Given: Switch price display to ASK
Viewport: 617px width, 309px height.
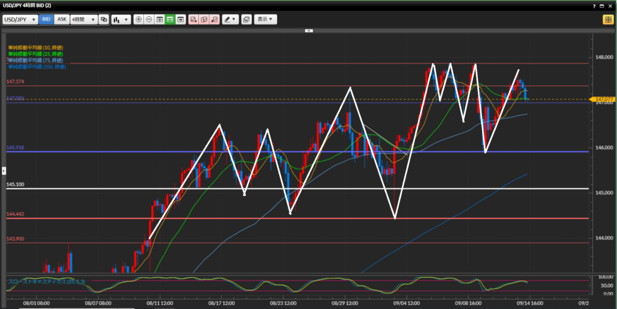Looking at the screenshot, I should click(x=61, y=19).
